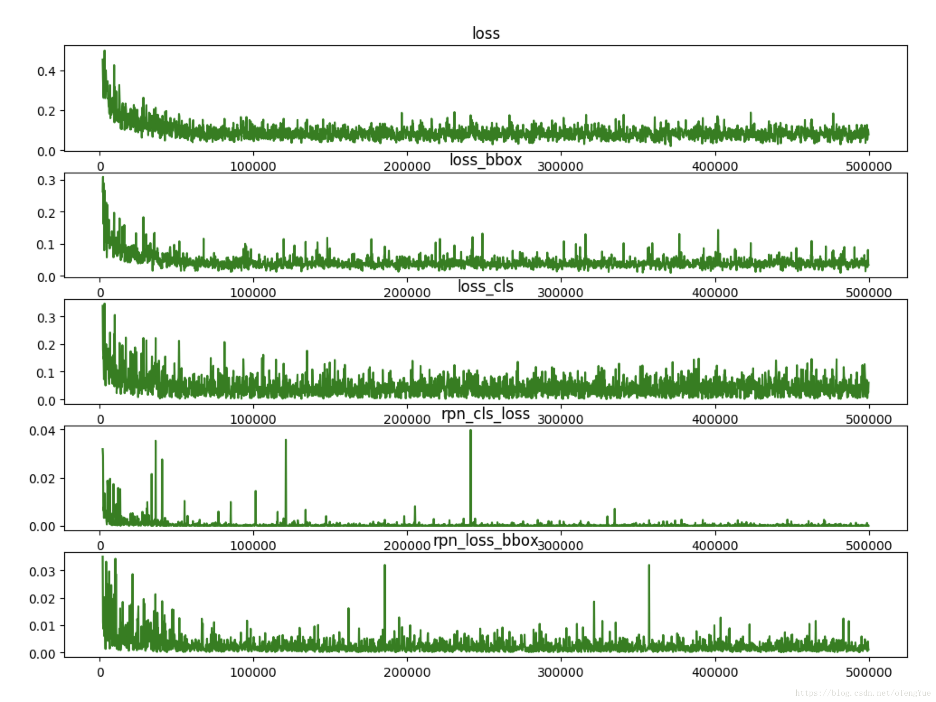Click y-axis label 0.1 on loss_cls plot
936x702 pixels.
coord(47,373)
